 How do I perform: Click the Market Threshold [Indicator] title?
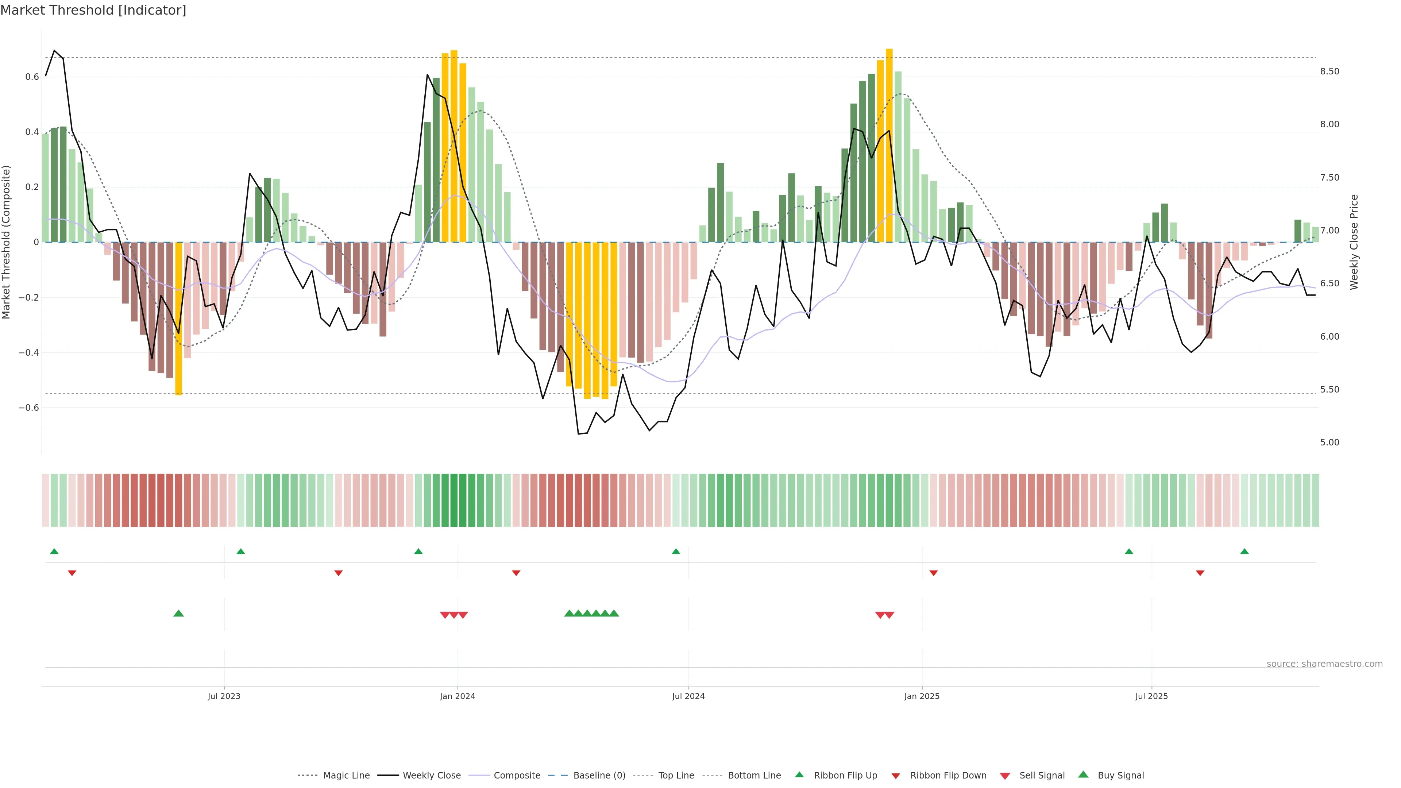93,10
